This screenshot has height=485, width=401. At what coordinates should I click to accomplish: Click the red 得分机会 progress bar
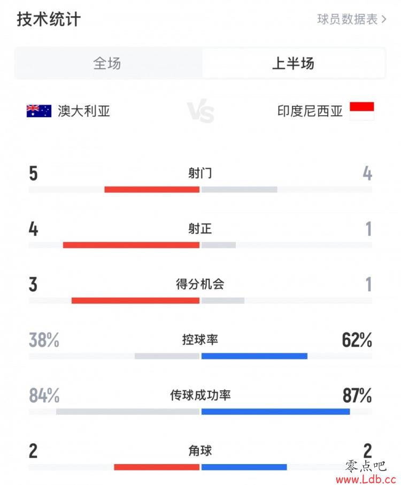[x=135, y=300]
